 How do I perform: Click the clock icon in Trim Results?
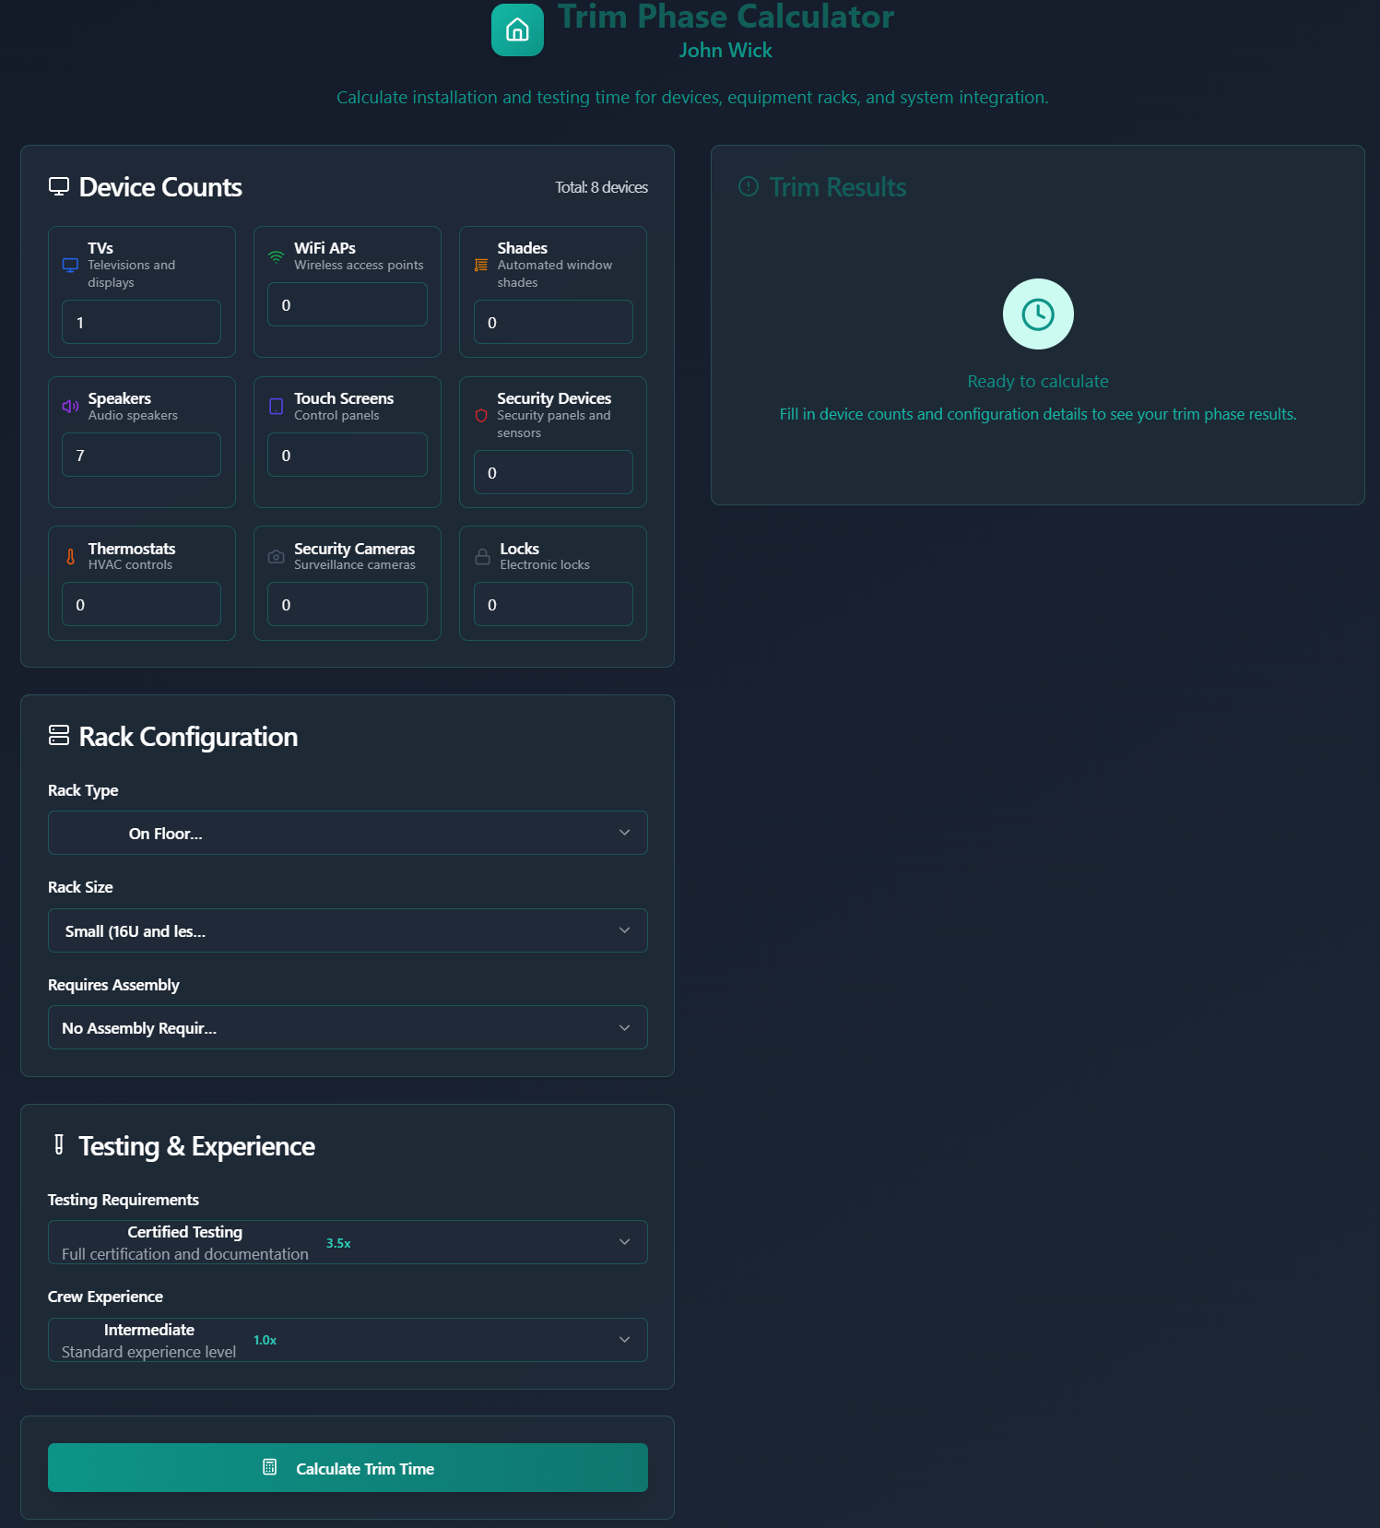1037,314
